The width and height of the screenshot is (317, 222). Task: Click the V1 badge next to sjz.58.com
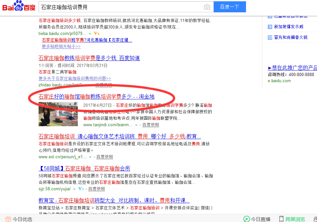click(81, 189)
